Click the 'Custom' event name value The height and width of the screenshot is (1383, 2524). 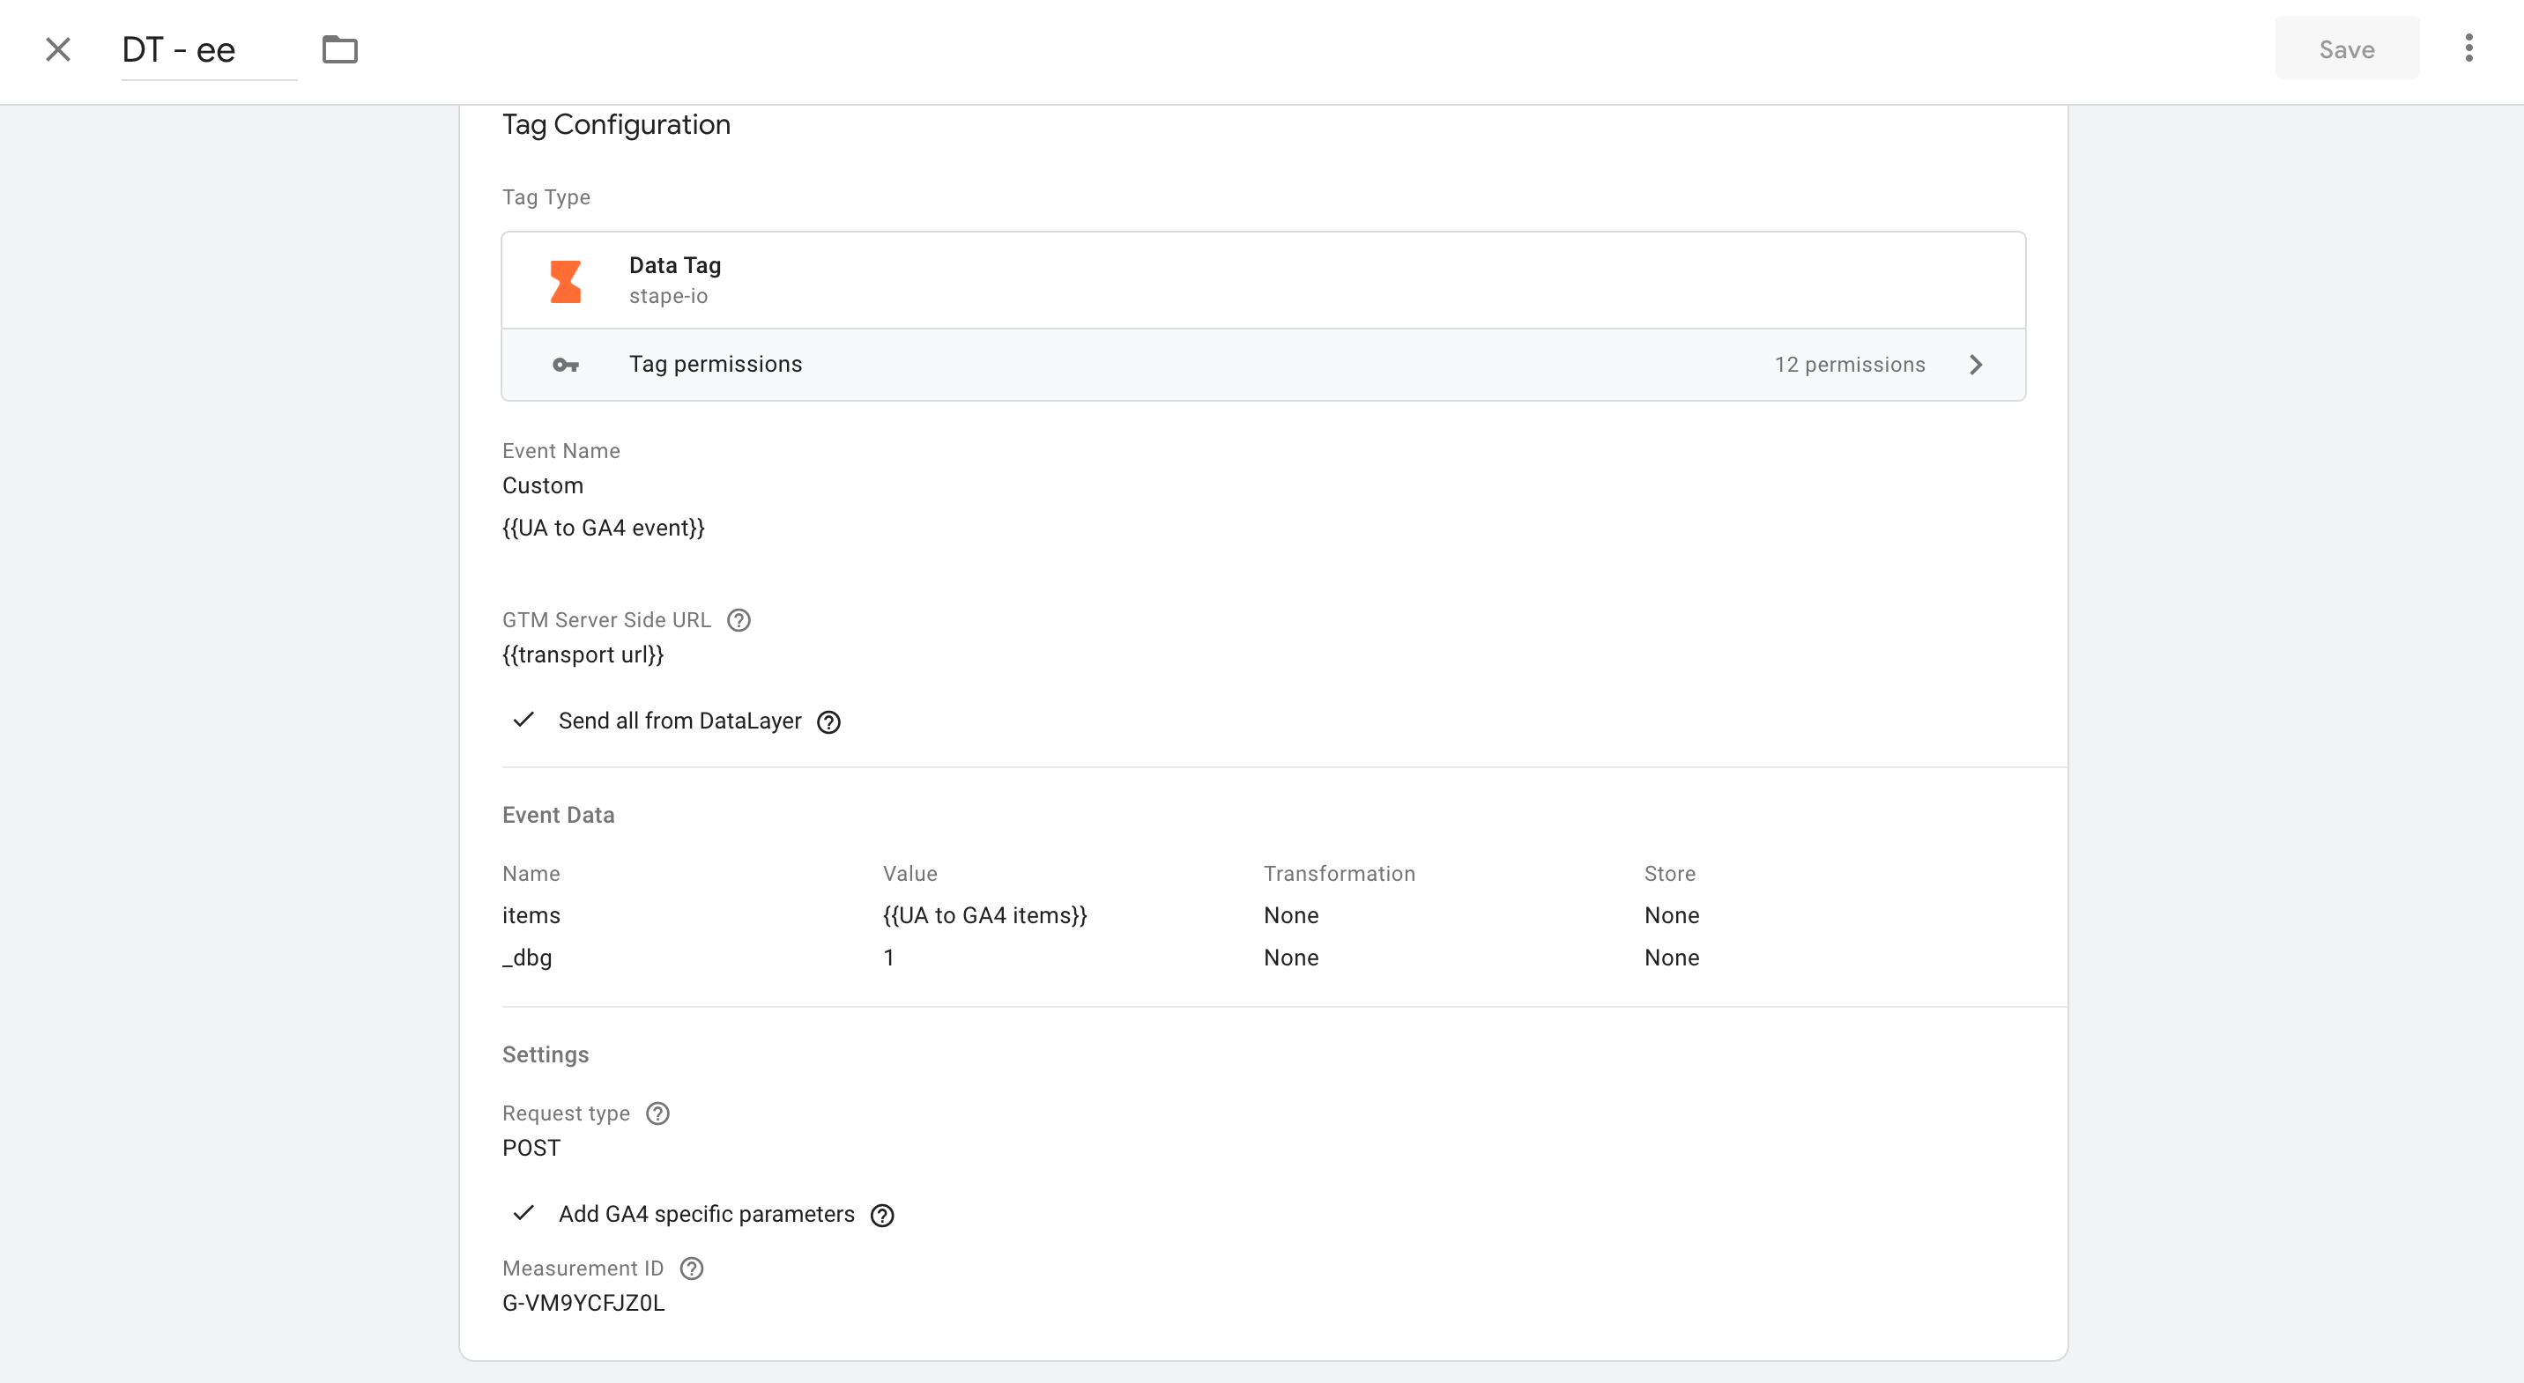point(543,486)
